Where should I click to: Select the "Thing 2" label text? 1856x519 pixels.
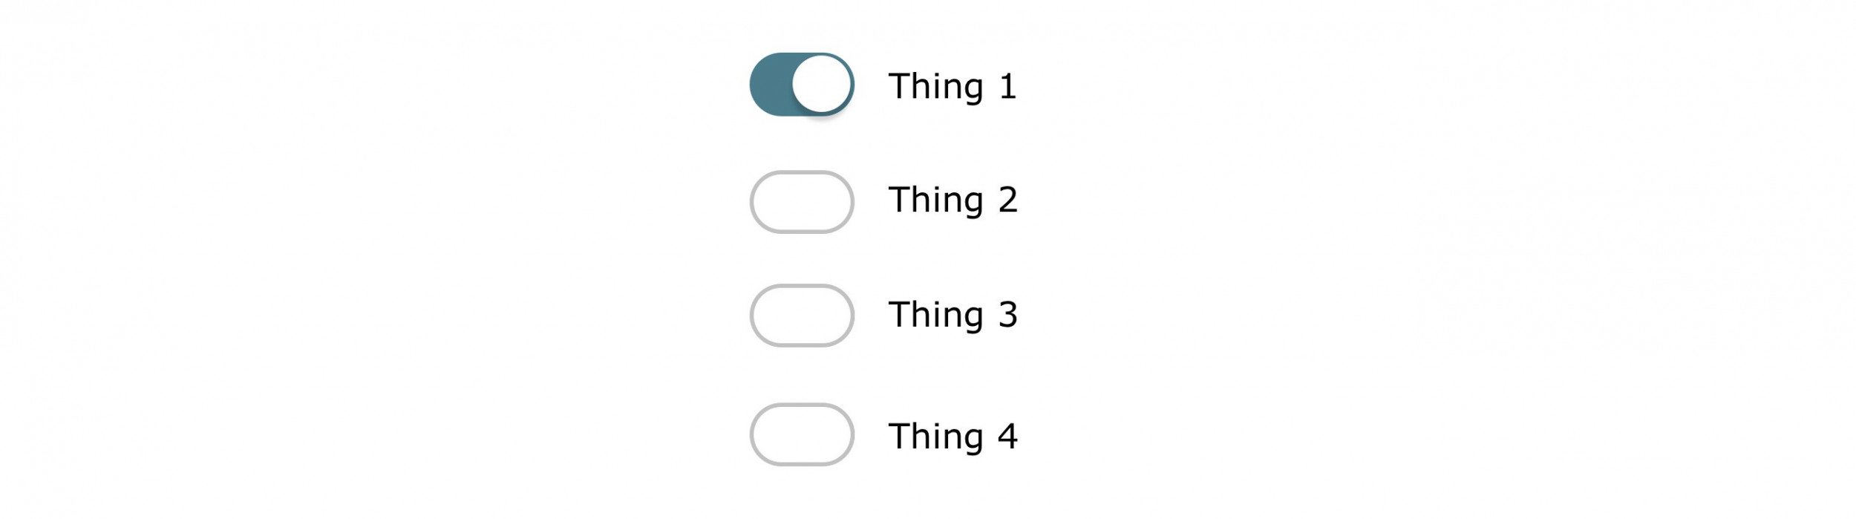pyautogui.click(x=952, y=200)
